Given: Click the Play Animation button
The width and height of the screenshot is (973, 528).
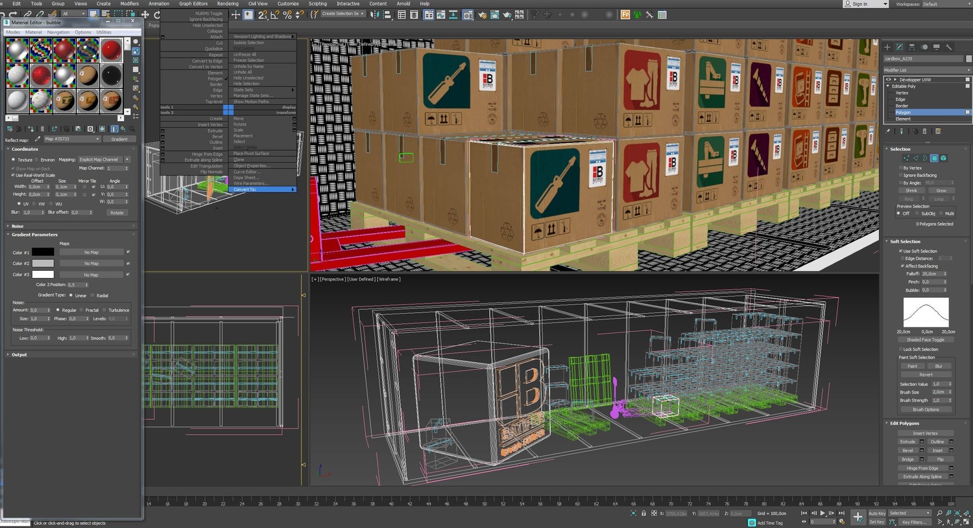Looking at the screenshot, I should (x=823, y=513).
